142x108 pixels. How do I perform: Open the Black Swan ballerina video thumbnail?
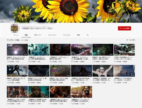(103, 71)
